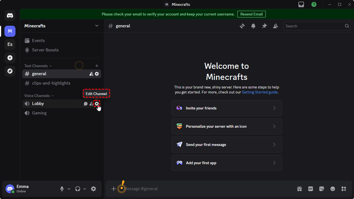Open Notification Settings bell icon
354x199 pixels.
253,26
